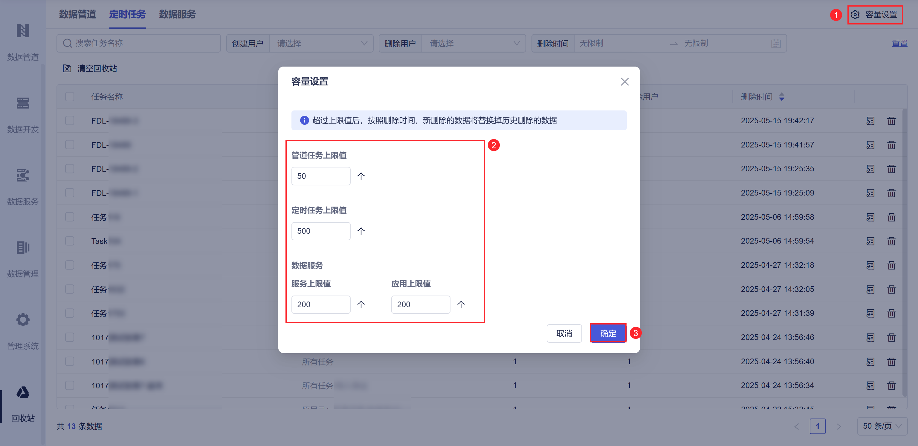
Task: Click the 定时任务上限值 input with 500
Action: [x=320, y=231]
